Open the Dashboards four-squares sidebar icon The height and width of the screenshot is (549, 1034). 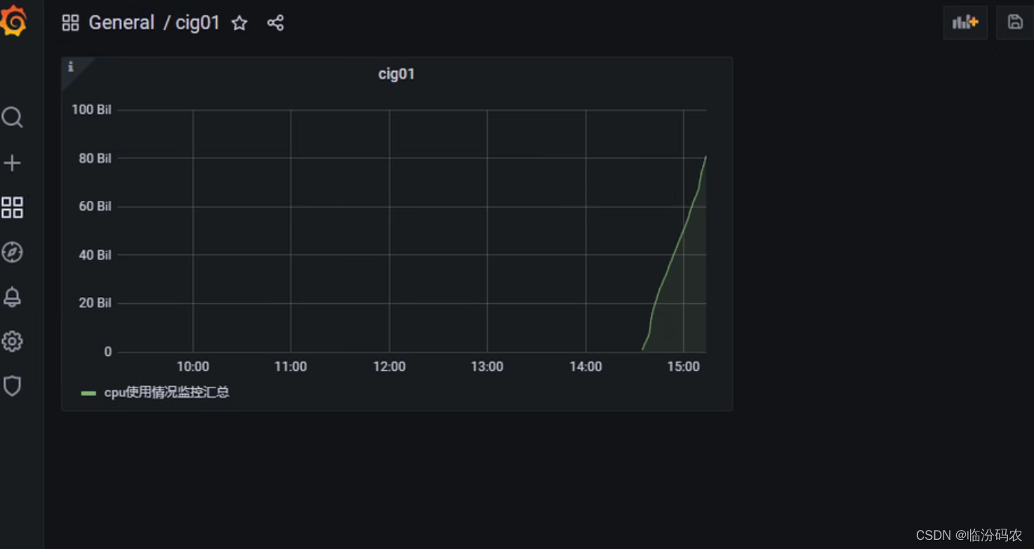12,207
